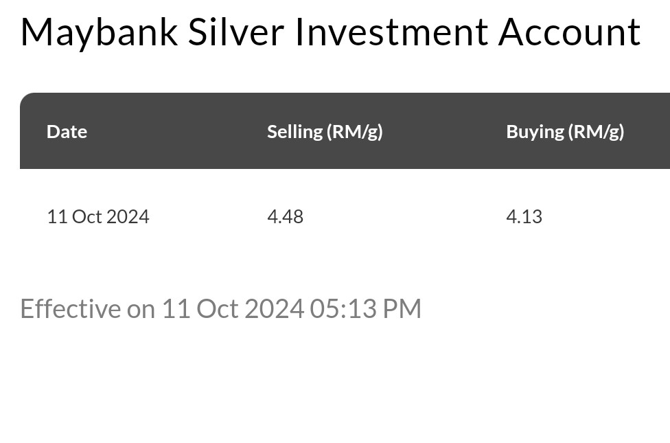Click the Buying (RM/g) column header
Image resolution: width=670 pixels, height=443 pixels.
[x=565, y=131]
